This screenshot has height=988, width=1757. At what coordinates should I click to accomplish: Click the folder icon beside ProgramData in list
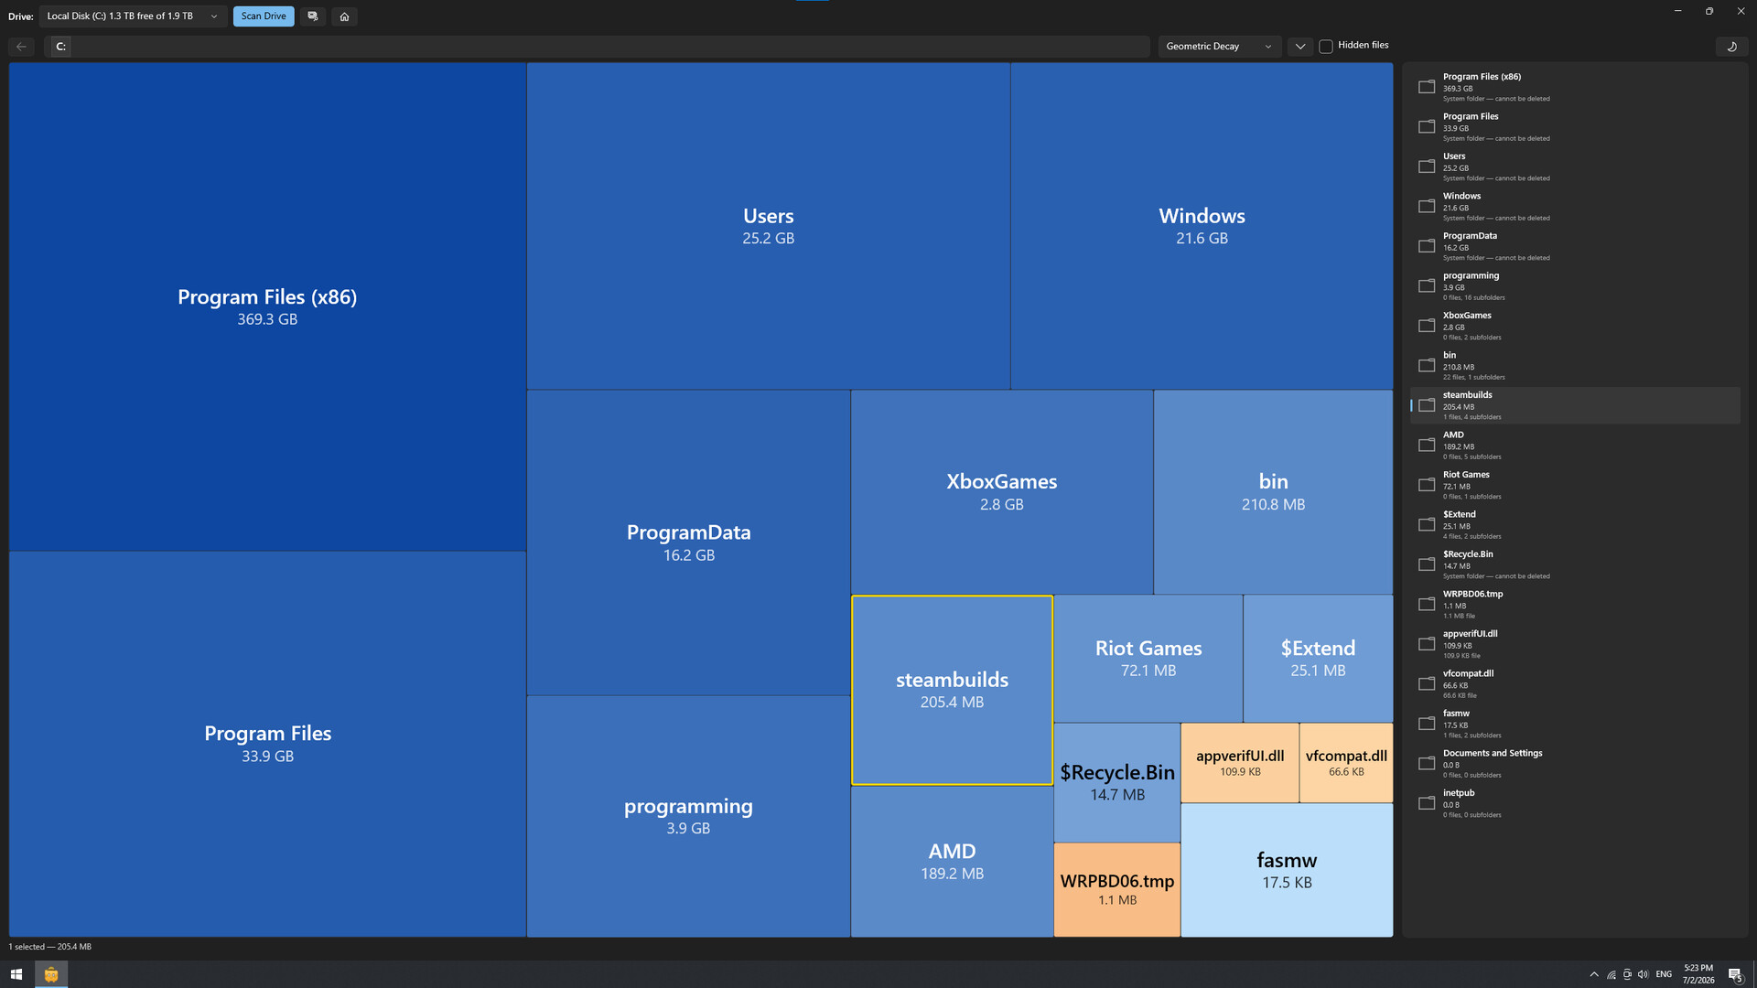(x=1427, y=246)
